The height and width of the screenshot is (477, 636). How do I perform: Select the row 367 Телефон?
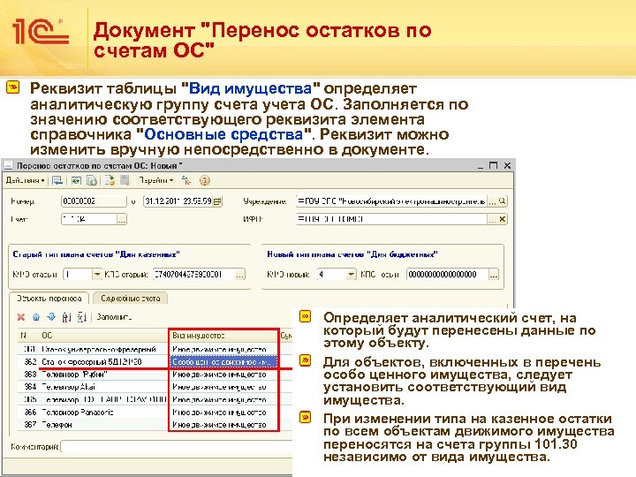155,425
